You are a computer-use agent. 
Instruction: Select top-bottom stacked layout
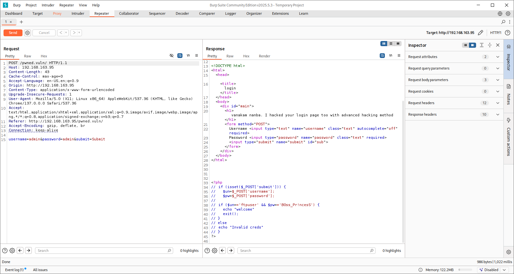pyautogui.click(x=391, y=44)
